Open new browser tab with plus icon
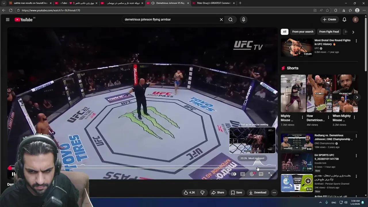Image resolution: width=368 pixels, height=207 pixels. pyautogui.click(x=240, y=3)
